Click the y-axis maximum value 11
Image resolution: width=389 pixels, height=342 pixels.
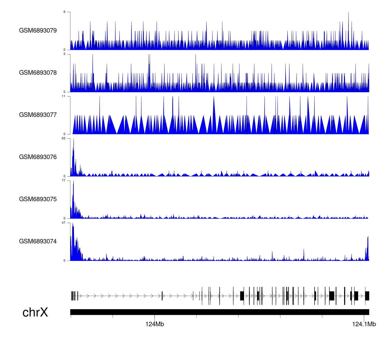64,96
